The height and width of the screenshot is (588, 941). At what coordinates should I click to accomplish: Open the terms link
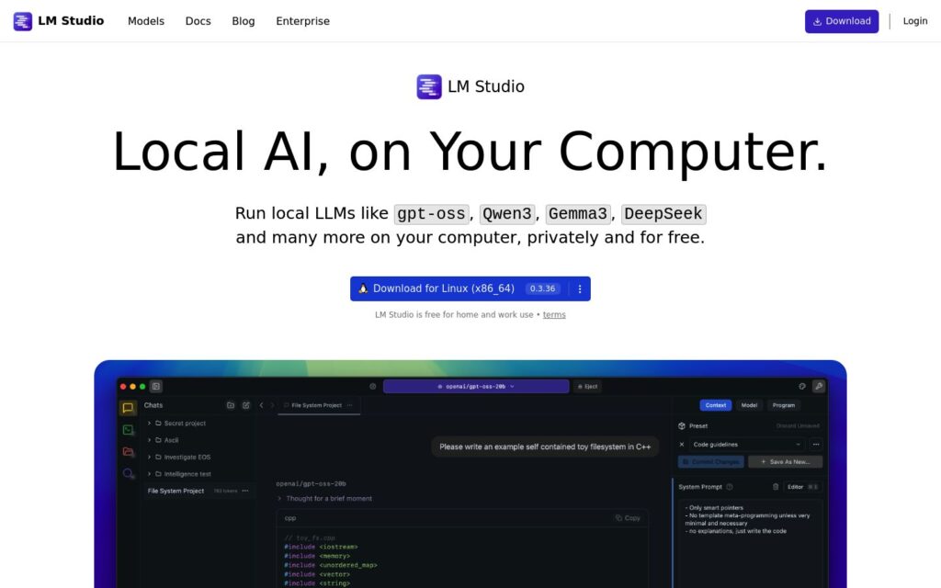click(x=554, y=314)
